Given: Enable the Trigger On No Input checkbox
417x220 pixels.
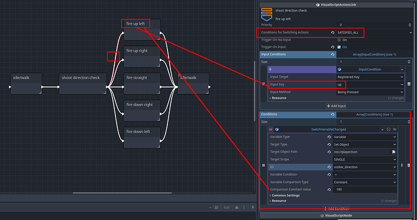Looking at the screenshot, I should [x=339, y=40].
